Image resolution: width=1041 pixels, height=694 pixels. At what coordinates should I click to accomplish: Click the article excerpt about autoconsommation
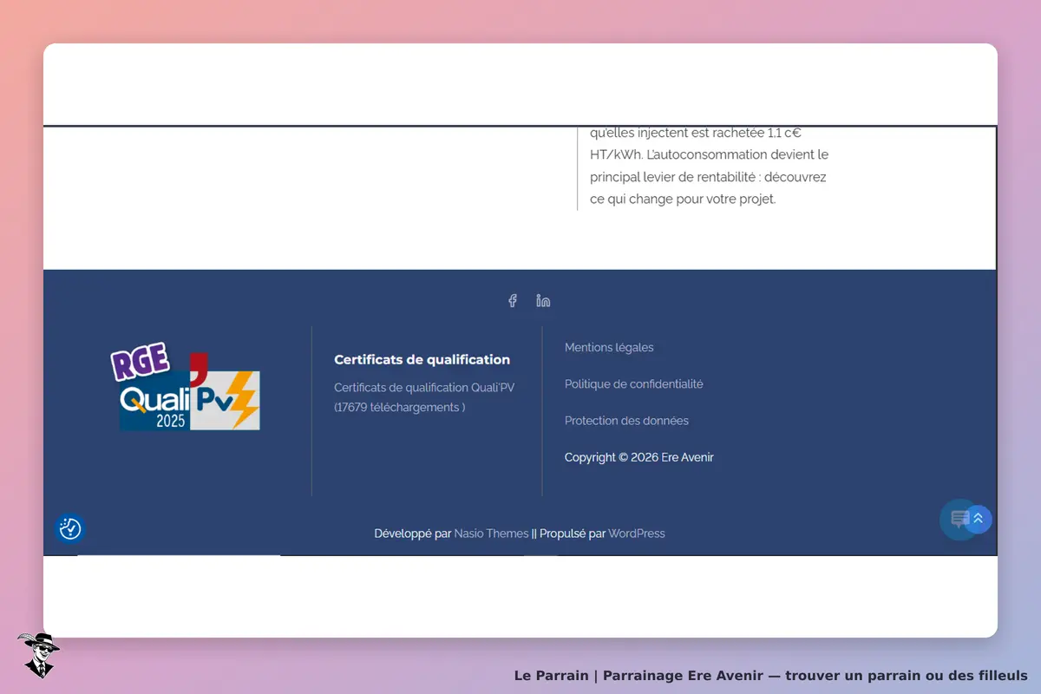pyautogui.click(x=709, y=166)
